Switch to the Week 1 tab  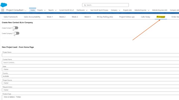coord(50,17)
